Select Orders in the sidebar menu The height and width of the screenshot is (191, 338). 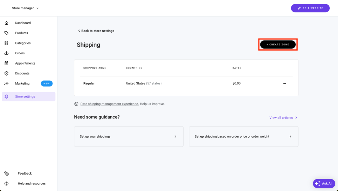(20, 53)
